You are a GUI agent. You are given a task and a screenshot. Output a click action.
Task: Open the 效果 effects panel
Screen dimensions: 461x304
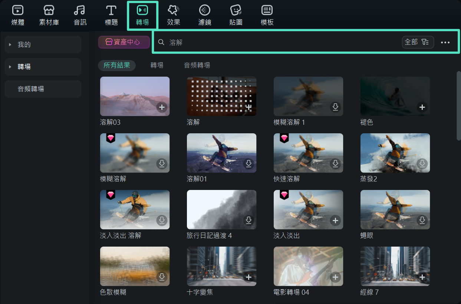(173, 15)
